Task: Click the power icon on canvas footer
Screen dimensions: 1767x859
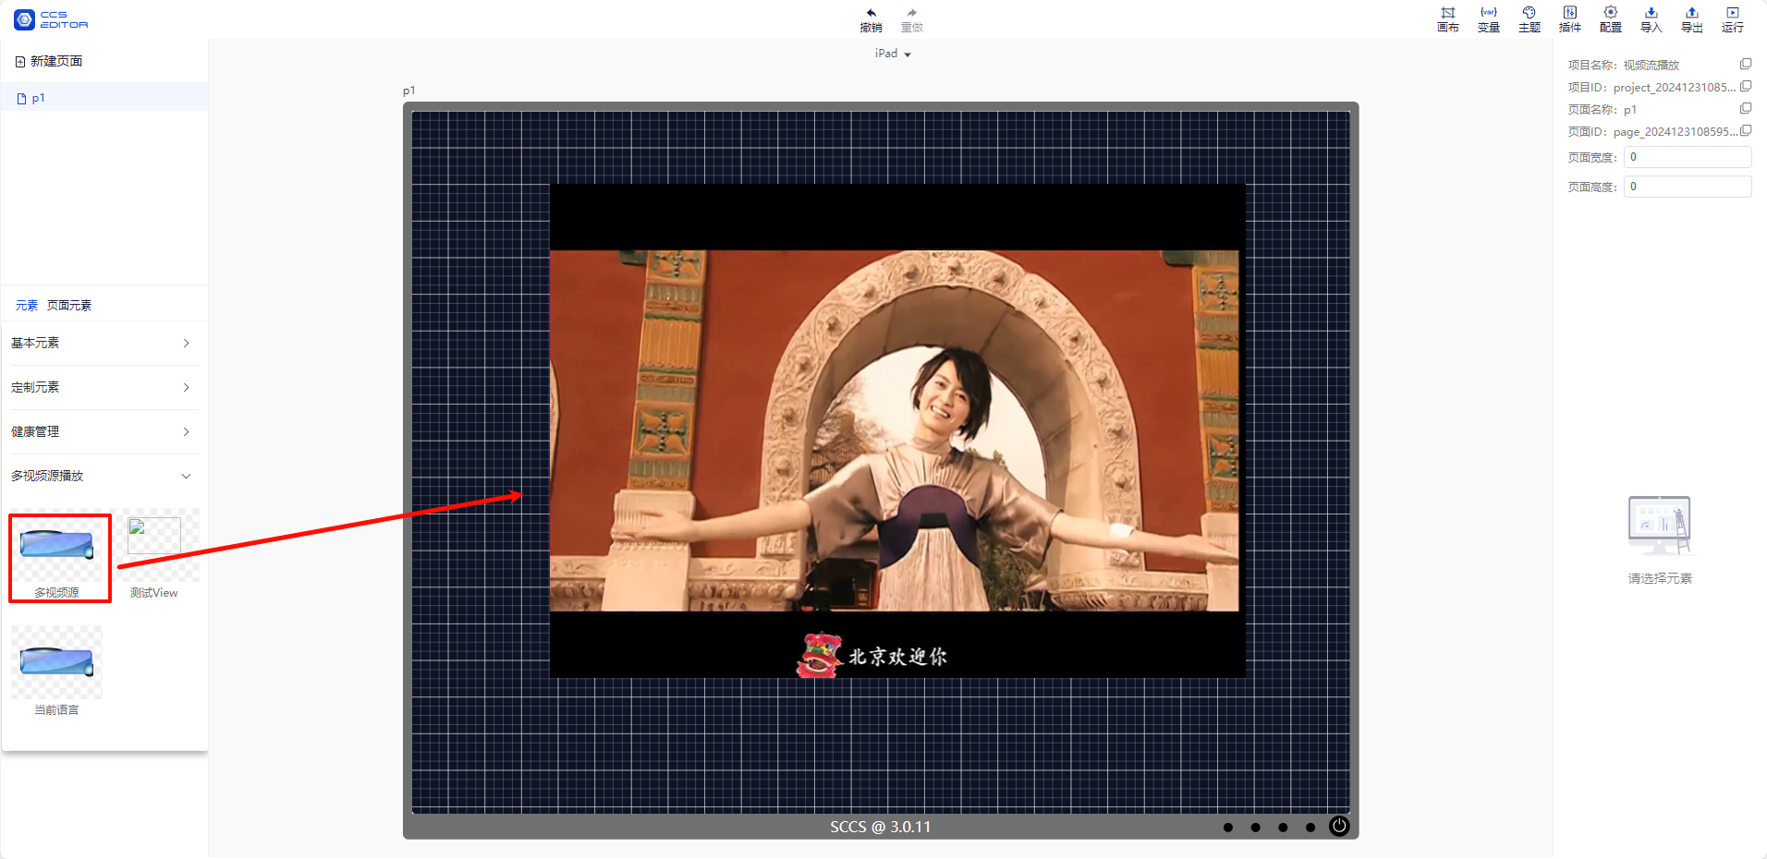Action: pos(1338,826)
